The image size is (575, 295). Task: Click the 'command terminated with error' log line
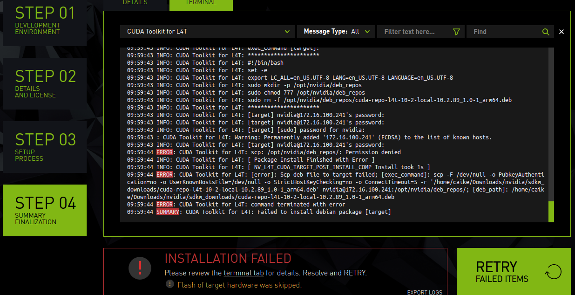pos(236,205)
